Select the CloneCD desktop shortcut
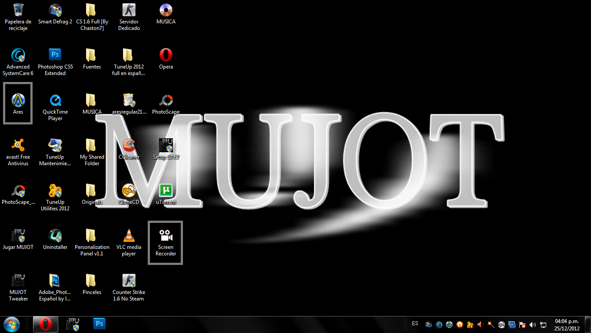 (x=129, y=191)
